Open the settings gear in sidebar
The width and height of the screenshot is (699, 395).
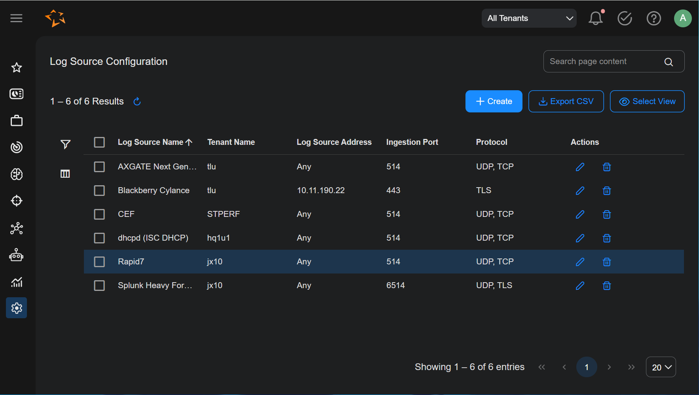click(16, 308)
